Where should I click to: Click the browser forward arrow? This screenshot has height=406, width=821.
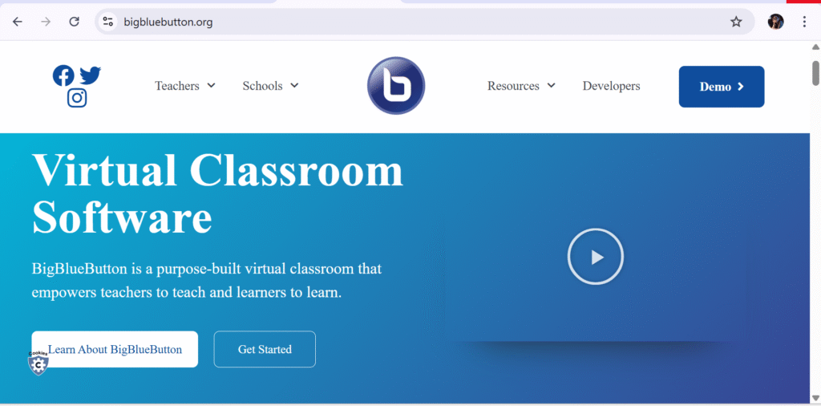coord(46,22)
